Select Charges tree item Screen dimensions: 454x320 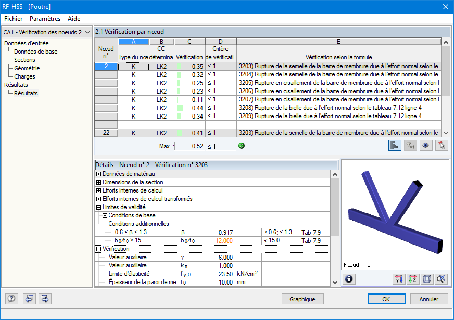coord(24,76)
